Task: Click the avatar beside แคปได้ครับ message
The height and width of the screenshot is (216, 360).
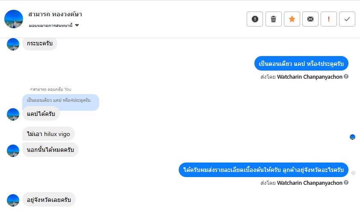Action: click(13, 114)
